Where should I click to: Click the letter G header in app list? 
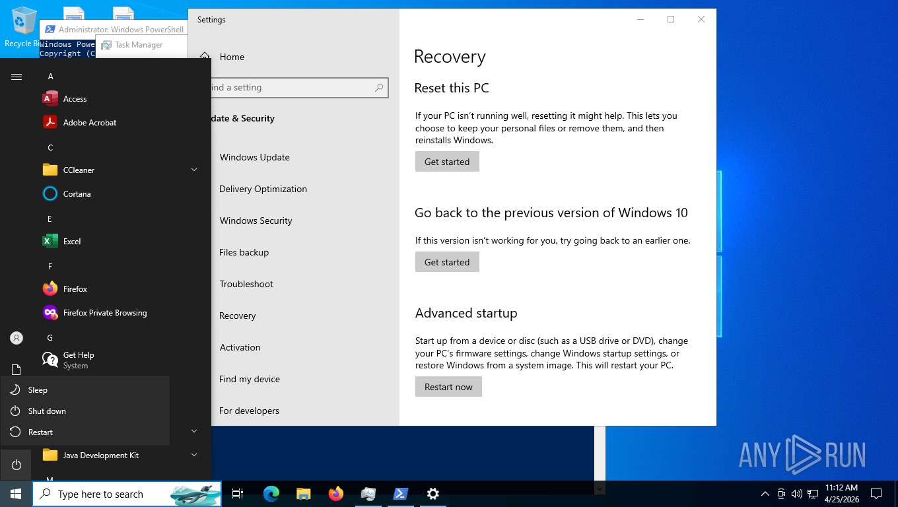pos(50,338)
